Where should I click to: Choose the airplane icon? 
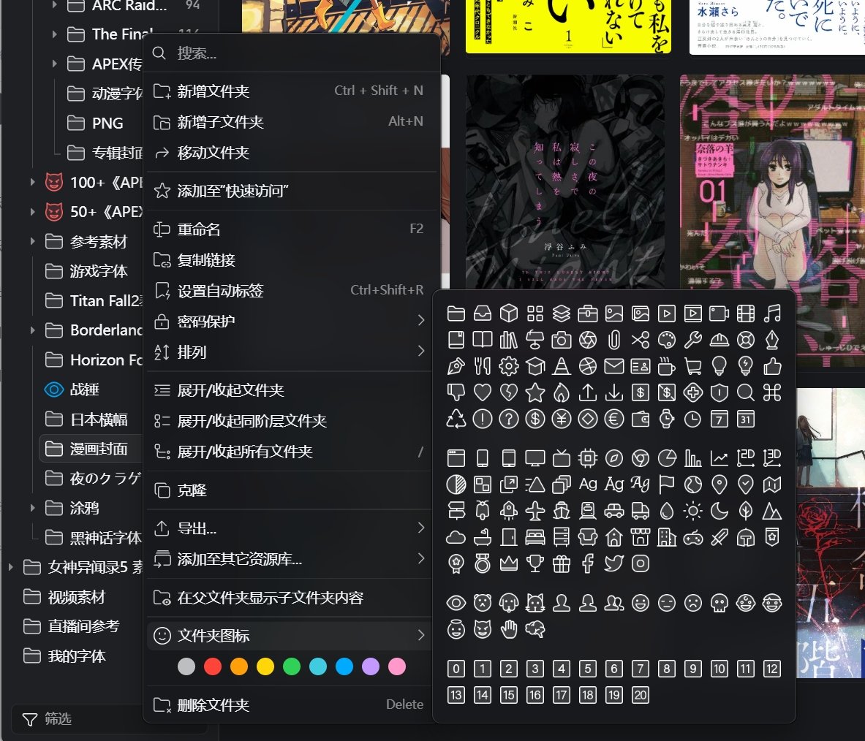[535, 511]
